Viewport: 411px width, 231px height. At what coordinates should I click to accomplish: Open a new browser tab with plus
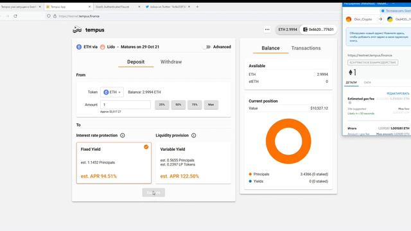click(197, 7)
